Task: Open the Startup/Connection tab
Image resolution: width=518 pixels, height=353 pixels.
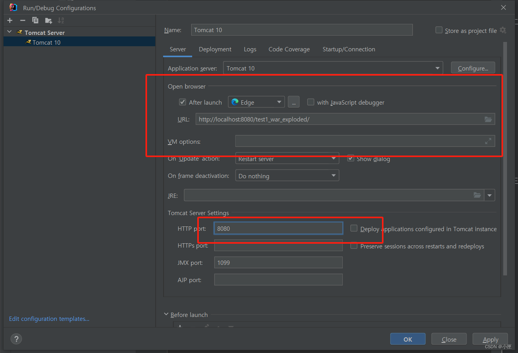Action: [349, 49]
